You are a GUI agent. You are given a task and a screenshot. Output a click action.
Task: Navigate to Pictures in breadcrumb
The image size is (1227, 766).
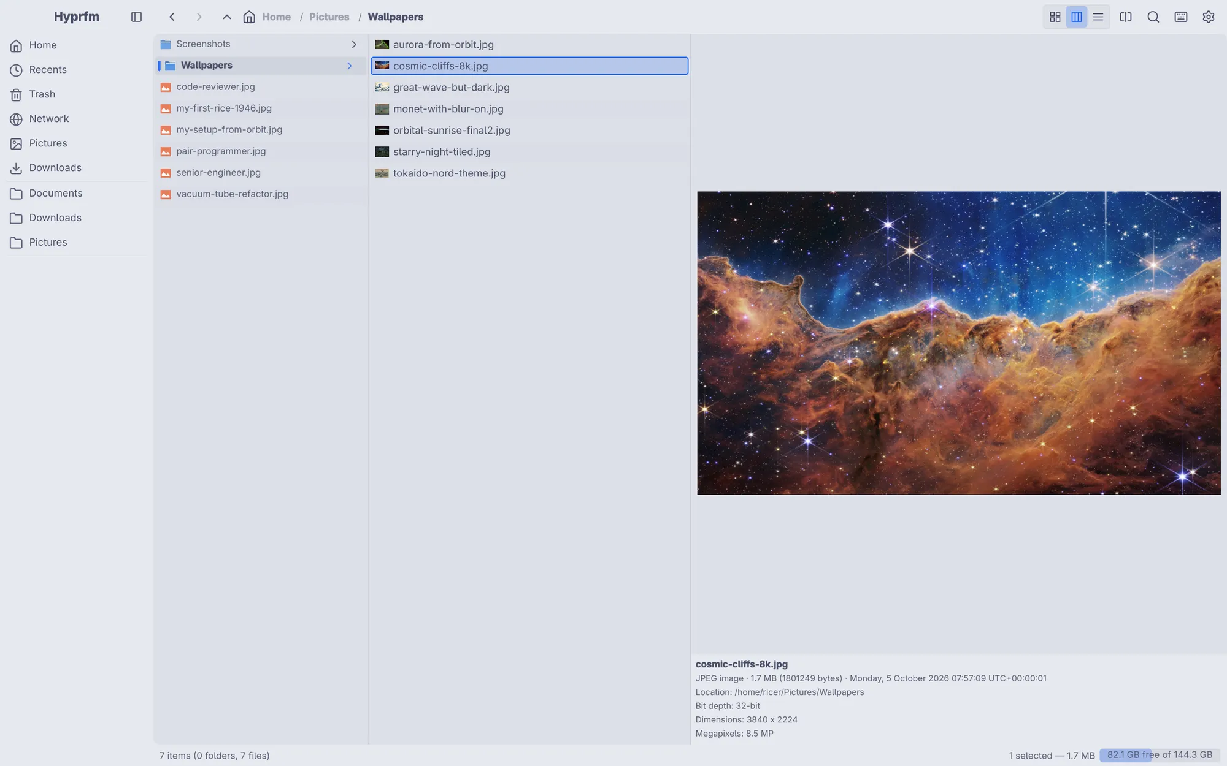pos(329,17)
